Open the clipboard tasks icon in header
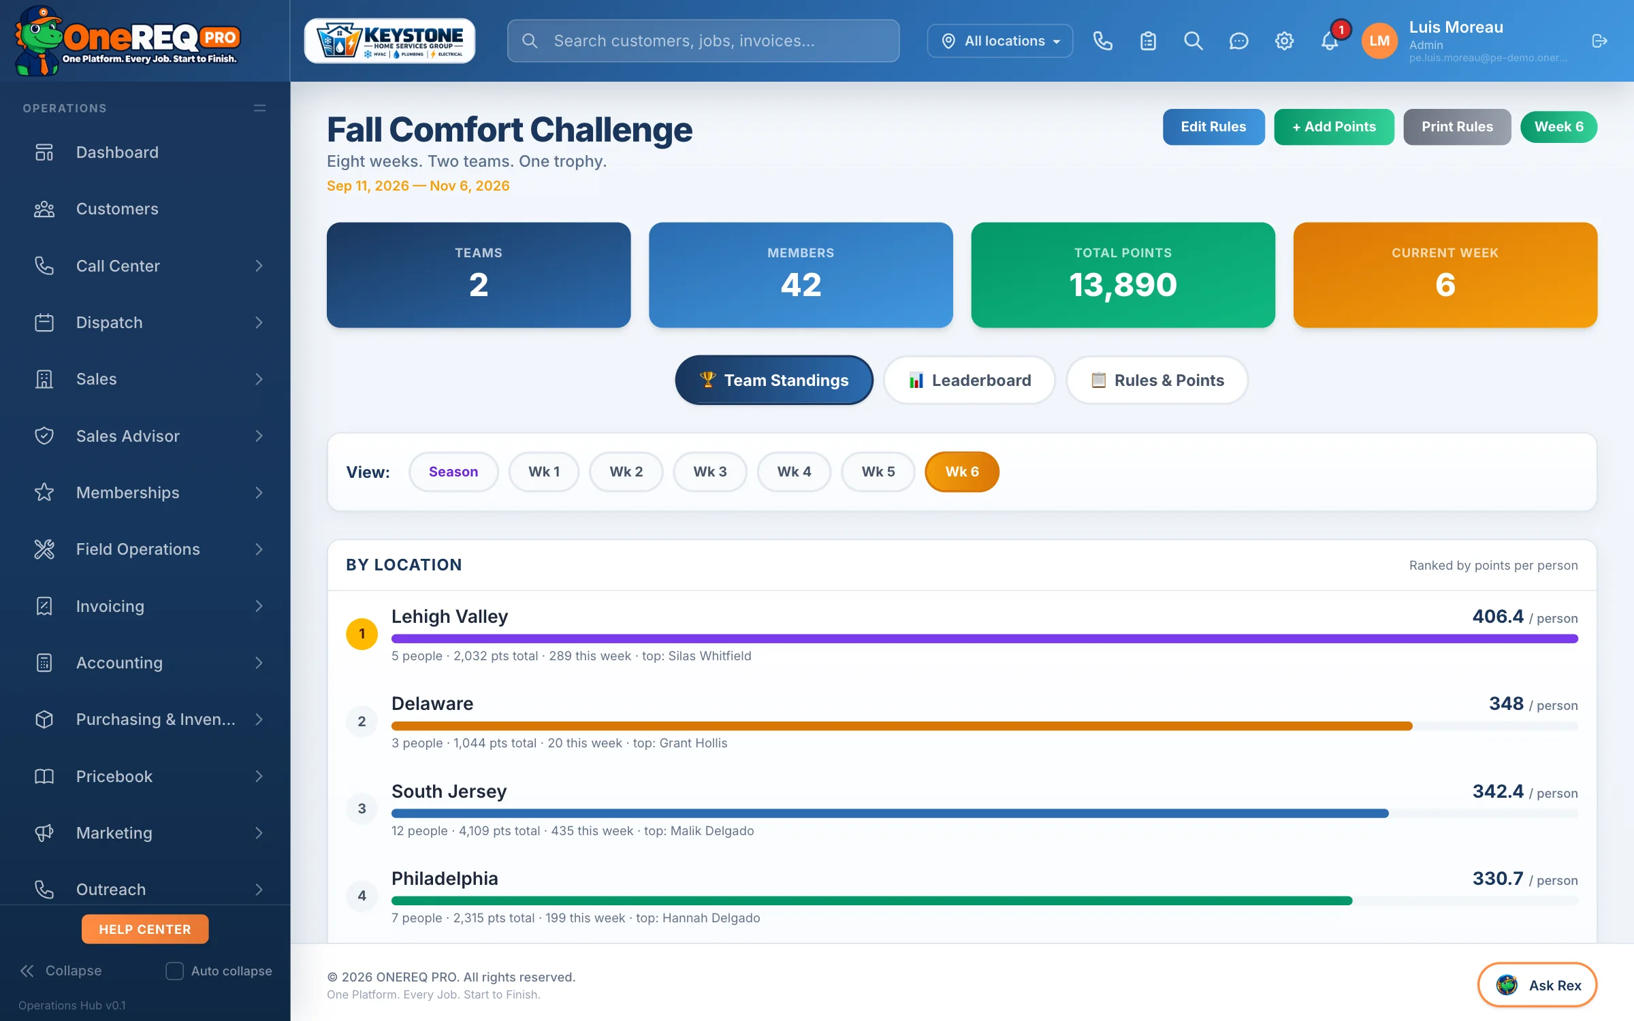The height and width of the screenshot is (1021, 1634). (x=1148, y=41)
